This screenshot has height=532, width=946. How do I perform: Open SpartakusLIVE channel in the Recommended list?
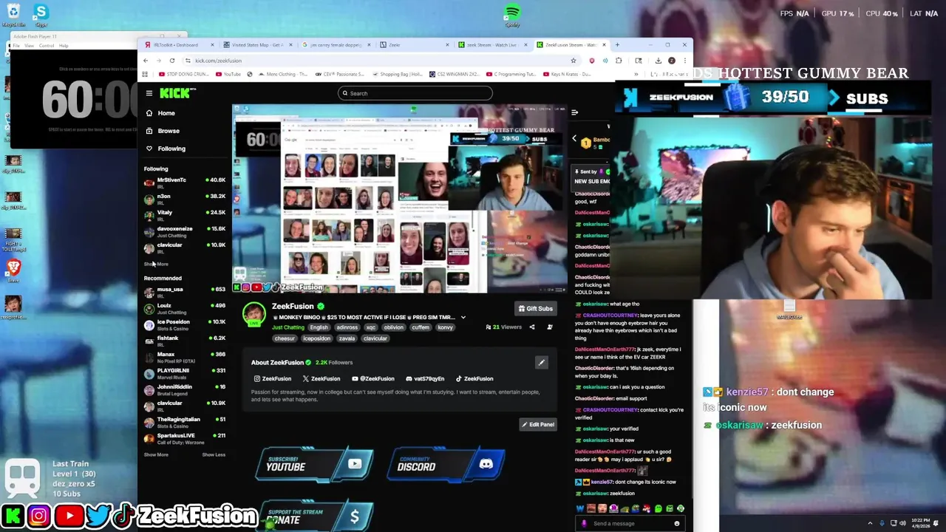[x=185, y=438]
